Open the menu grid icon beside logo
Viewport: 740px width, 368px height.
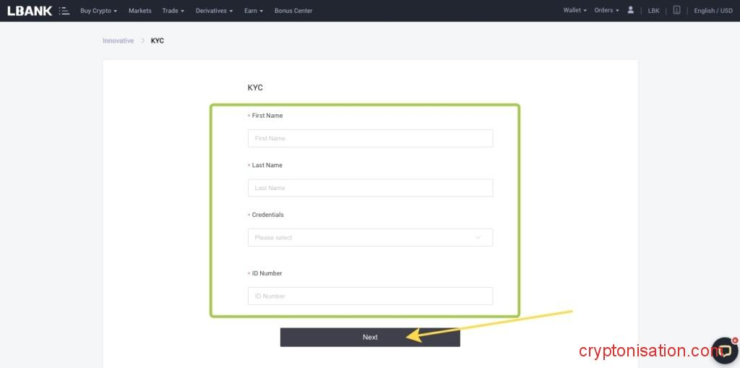click(x=64, y=11)
